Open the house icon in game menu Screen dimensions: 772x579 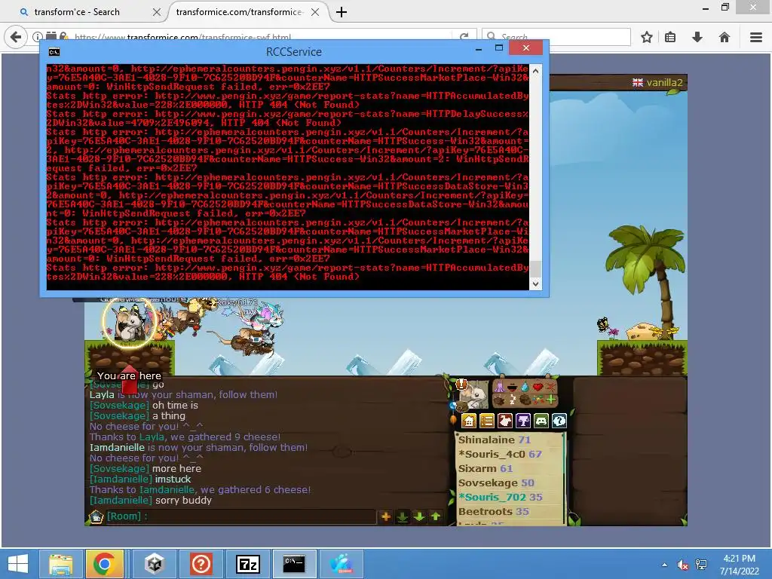coord(469,421)
